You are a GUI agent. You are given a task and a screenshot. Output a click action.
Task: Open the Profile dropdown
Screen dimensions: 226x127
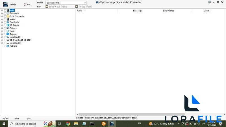click(x=66, y=3)
